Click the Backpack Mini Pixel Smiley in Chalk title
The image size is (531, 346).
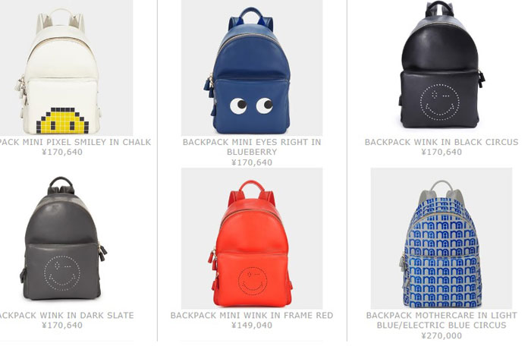75,142
